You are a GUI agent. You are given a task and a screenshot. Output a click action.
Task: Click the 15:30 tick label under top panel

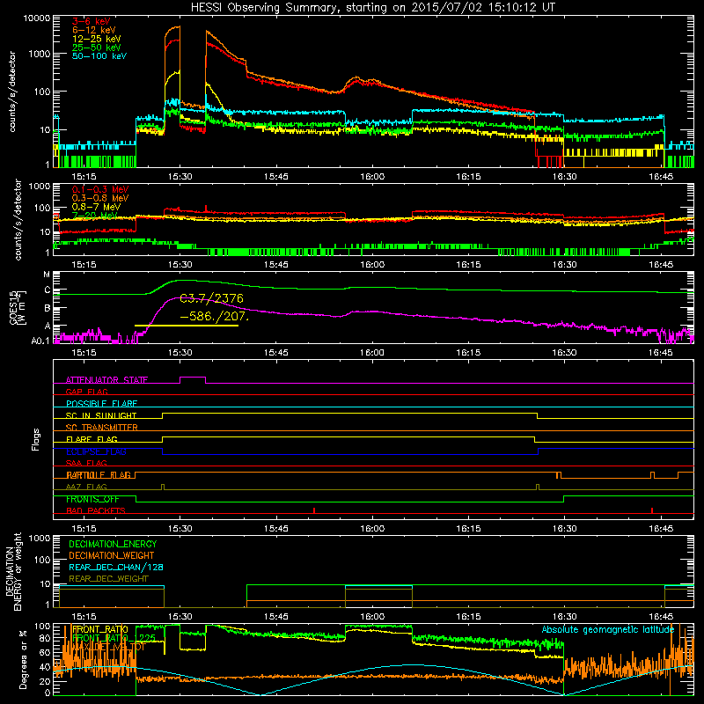pyautogui.click(x=180, y=177)
